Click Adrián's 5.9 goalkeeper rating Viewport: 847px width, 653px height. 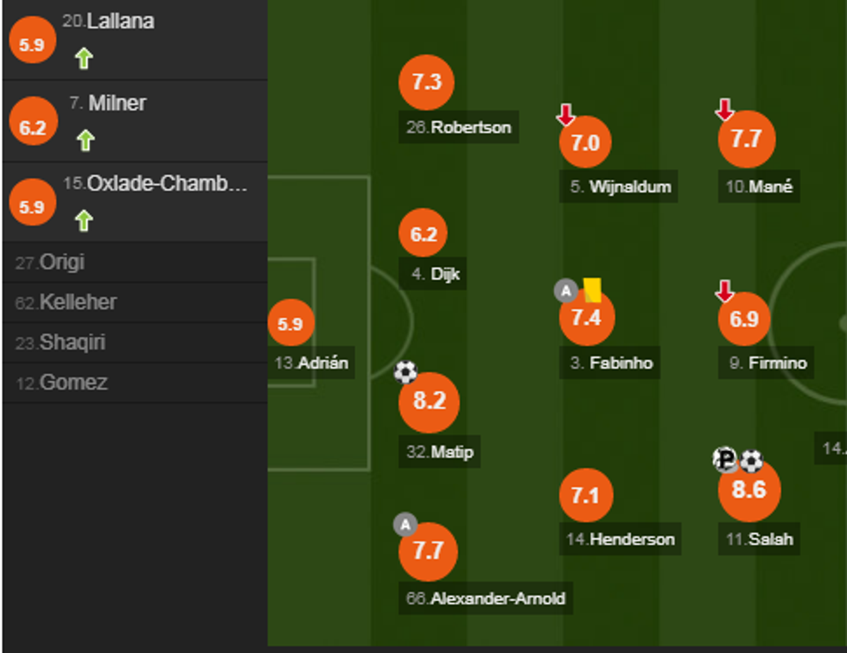290,324
